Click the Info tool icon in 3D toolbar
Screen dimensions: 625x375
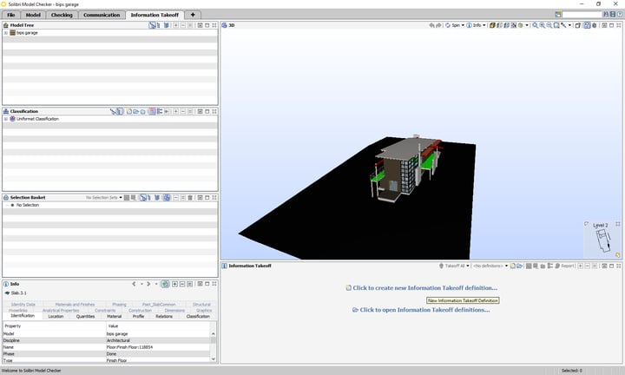469,25
